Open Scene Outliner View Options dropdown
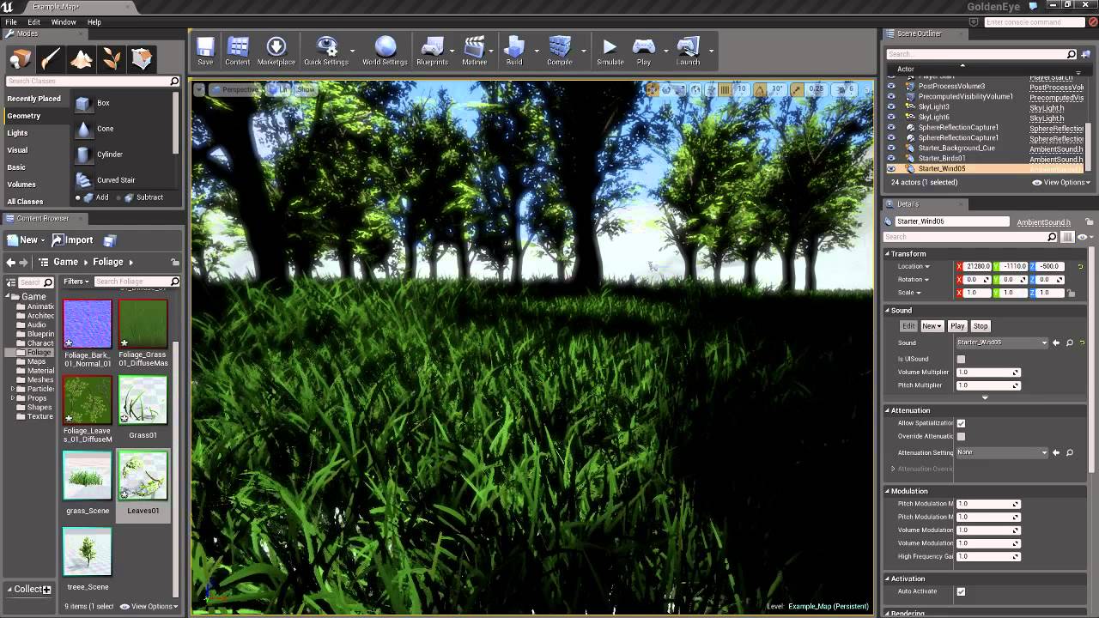Screen dimensions: 1099x618 tap(1062, 182)
